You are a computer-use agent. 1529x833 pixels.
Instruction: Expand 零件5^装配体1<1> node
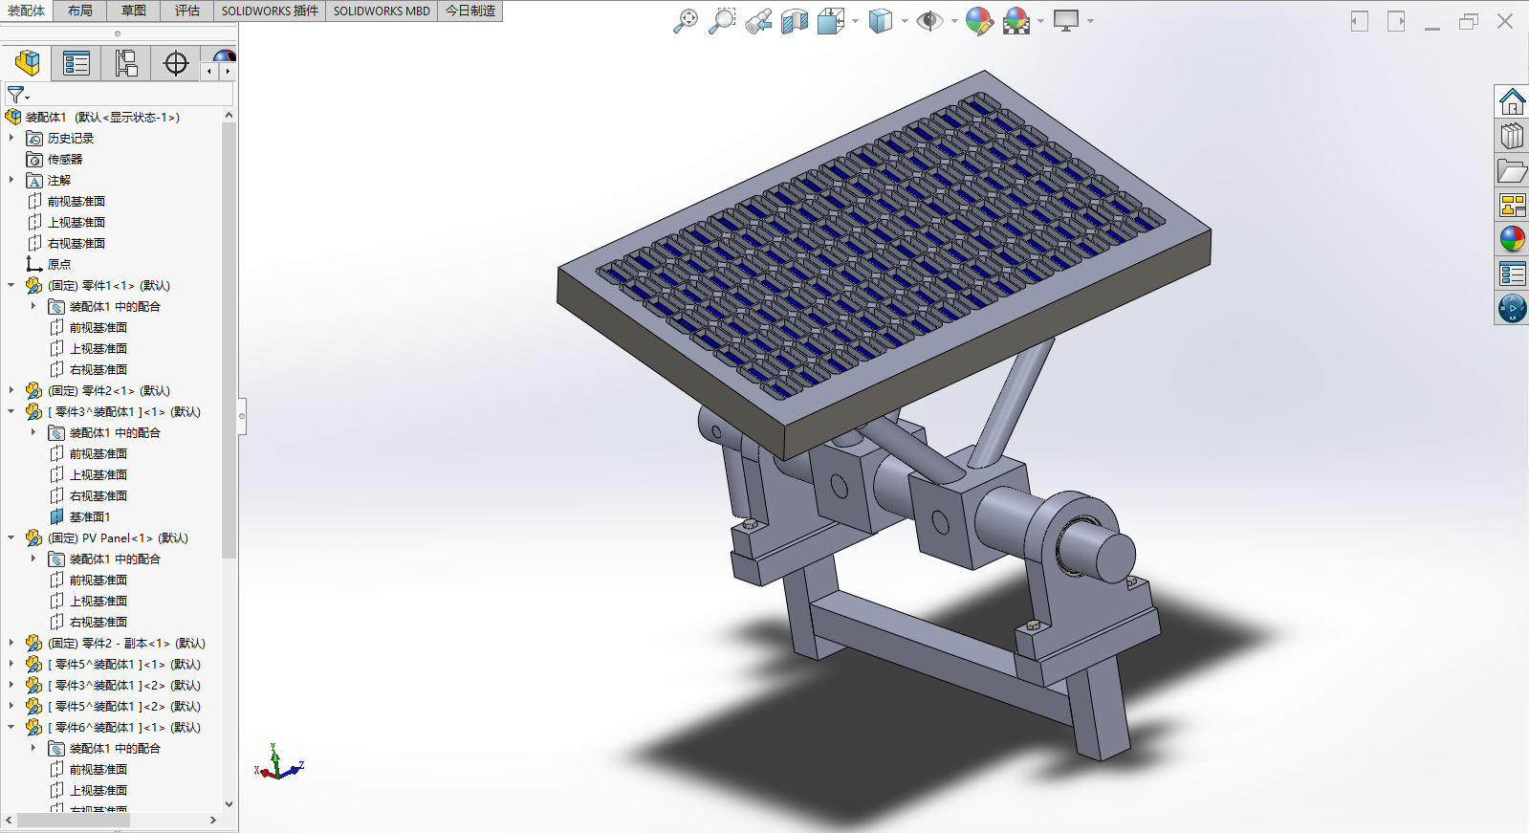tap(11, 664)
